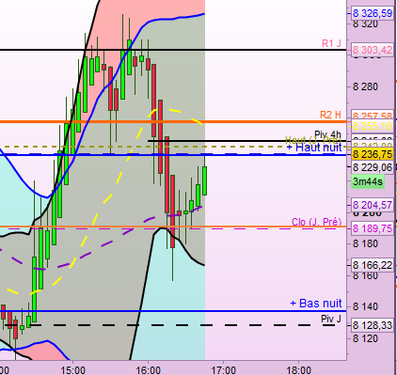Select the Piv J label
397x375 pixels.
[x=331, y=319]
